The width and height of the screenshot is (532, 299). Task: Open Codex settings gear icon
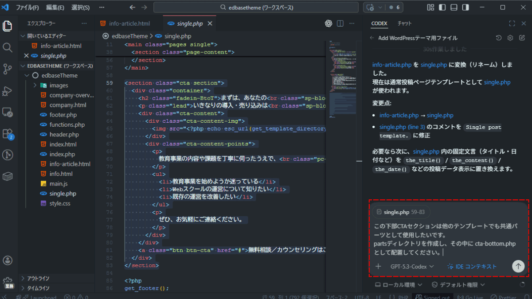point(510,38)
